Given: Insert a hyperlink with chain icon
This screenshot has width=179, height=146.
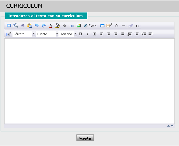Looking at the screenshot, I should pyautogui.click(x=72, y=26).
